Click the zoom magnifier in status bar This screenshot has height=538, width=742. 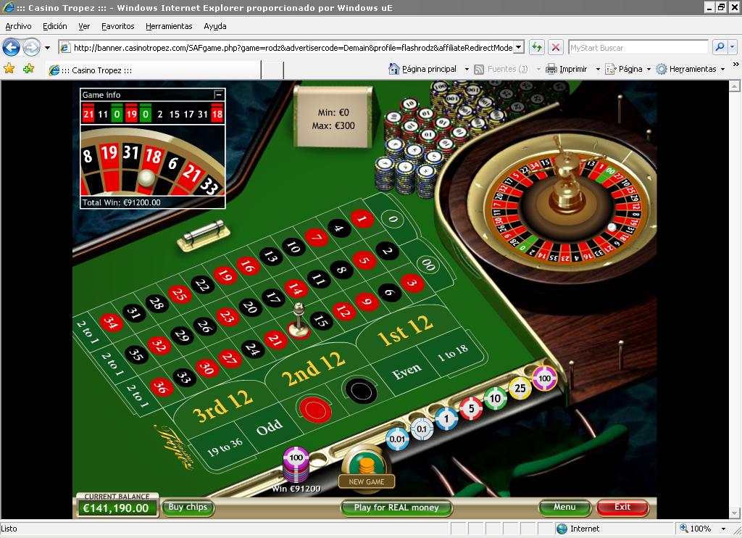click(x=684, y=528)
